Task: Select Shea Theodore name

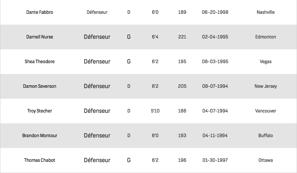Action: click(x=40, y=62)
